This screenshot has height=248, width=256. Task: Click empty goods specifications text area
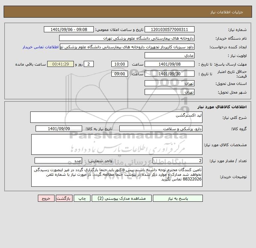117,144
